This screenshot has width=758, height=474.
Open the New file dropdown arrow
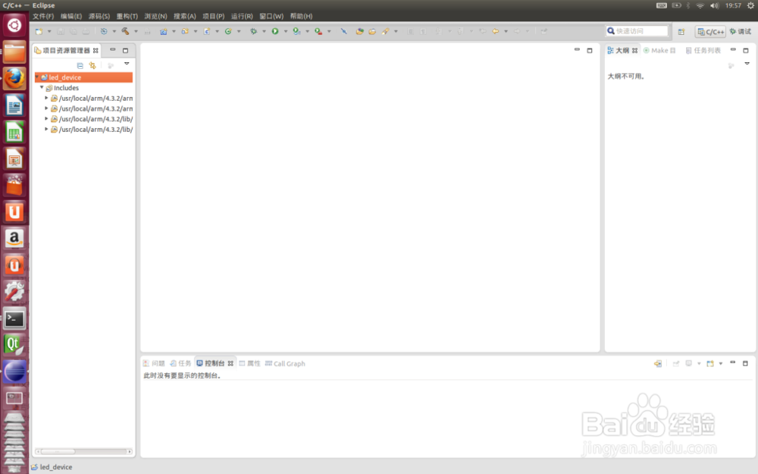[x=49, y=31]
